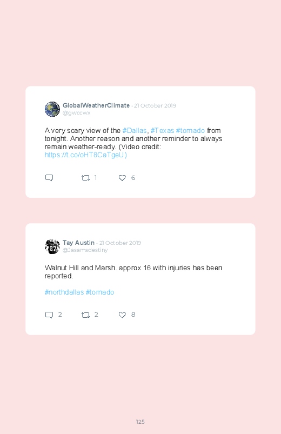Retweet the GlobalWeatherClimate tornado tweet
This screenshot has width=281, height=434.
click(85, 178)
